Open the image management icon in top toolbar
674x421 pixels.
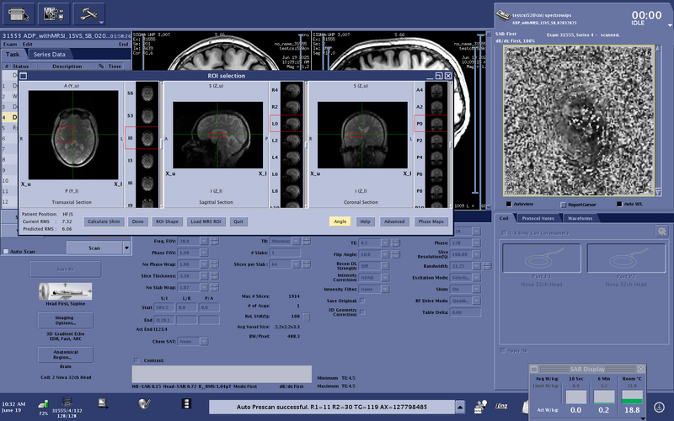click(x=54, y=14)
